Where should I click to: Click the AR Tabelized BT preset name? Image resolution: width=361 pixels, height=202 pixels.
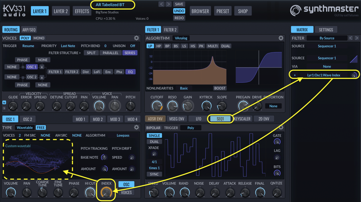click(110, 5)
